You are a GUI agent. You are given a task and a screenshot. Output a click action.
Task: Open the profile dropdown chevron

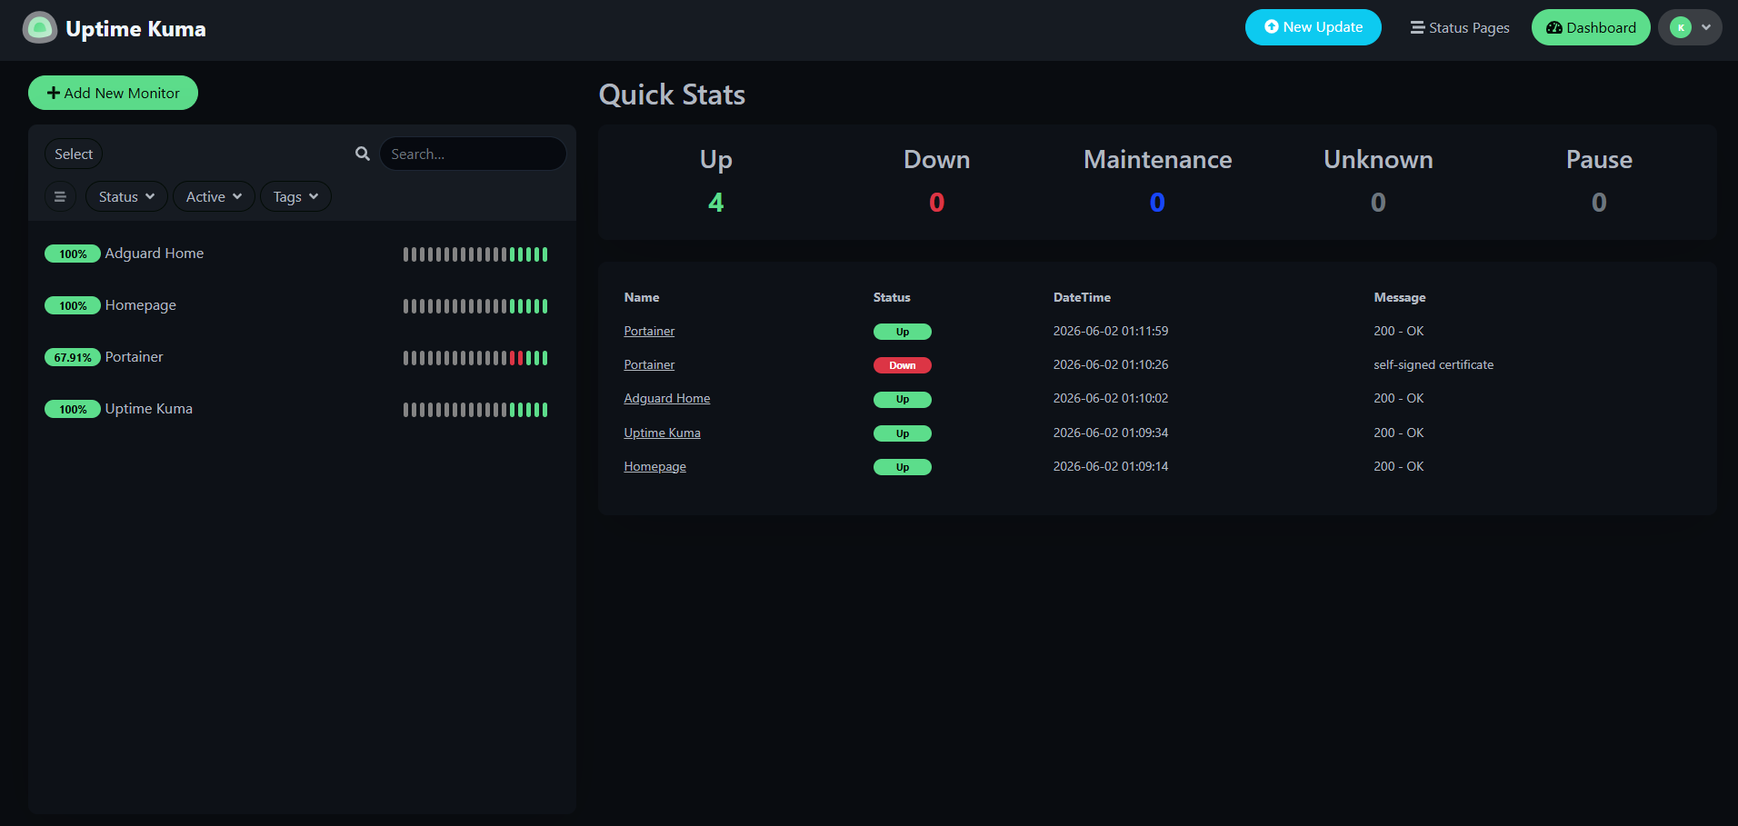[x=1706, y=27]
